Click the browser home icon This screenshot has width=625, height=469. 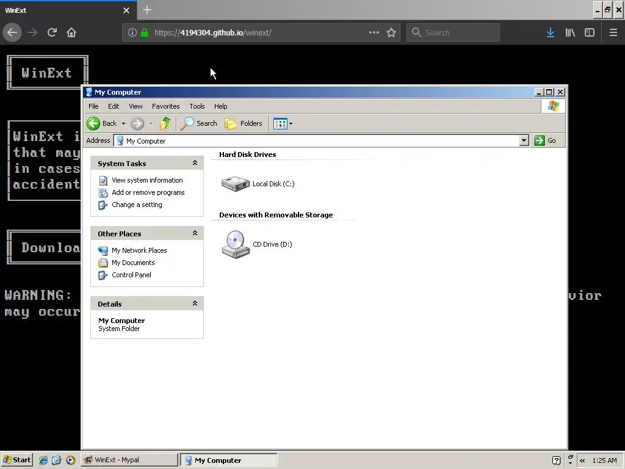71,32
